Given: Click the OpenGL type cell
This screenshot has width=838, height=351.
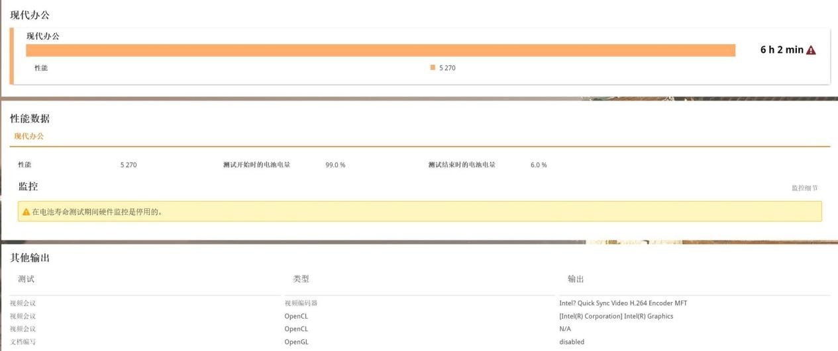Looking at the screenshot, I should point(296,342).
